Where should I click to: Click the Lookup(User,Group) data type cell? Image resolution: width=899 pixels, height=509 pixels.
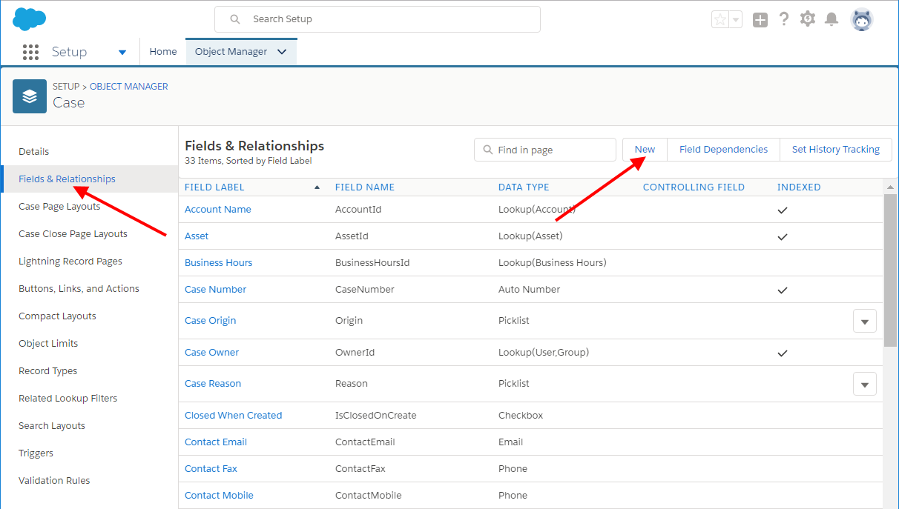click(x=544, y=352)
